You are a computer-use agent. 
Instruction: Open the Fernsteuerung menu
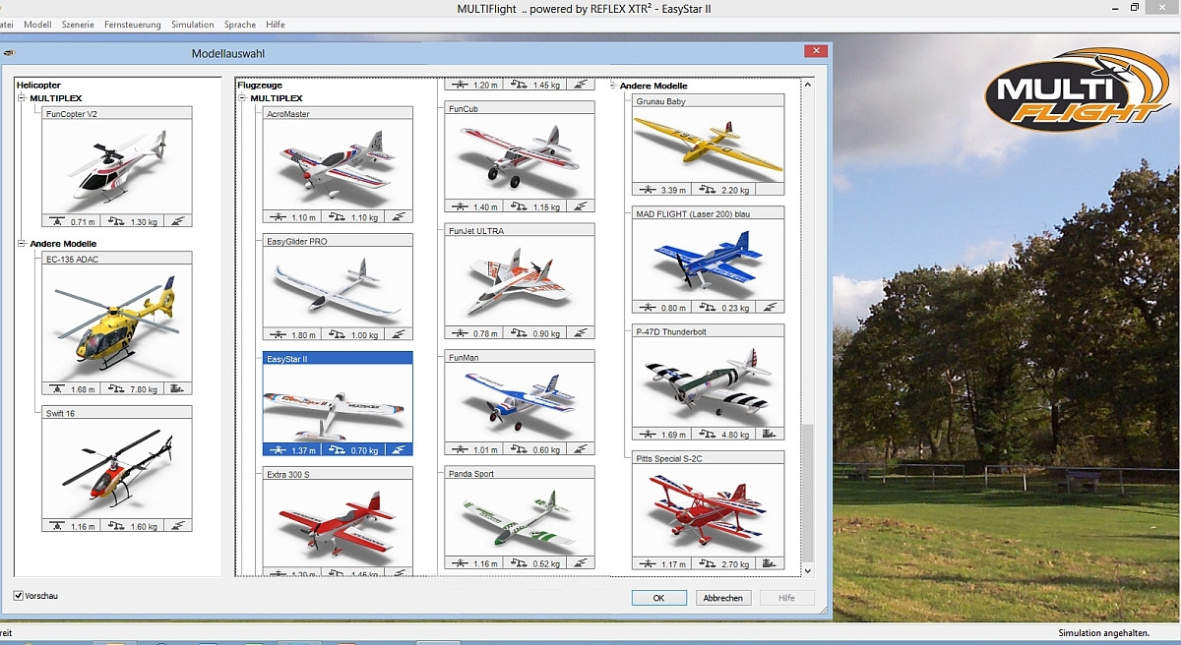(x=131, y=25)
